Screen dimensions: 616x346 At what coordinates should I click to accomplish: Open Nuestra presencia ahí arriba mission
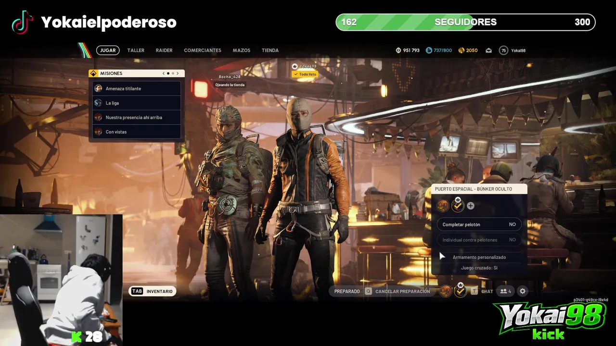pos(137,117)
